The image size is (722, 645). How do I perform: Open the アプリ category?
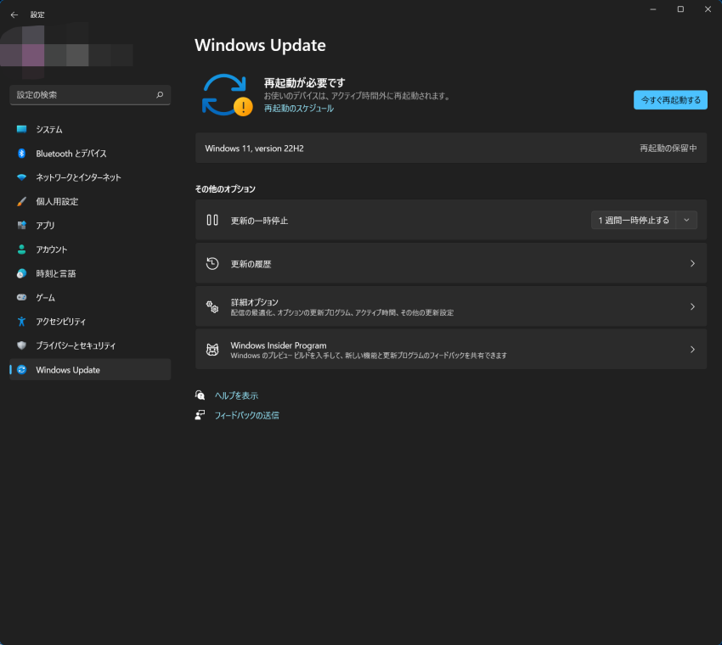point(90,226)
